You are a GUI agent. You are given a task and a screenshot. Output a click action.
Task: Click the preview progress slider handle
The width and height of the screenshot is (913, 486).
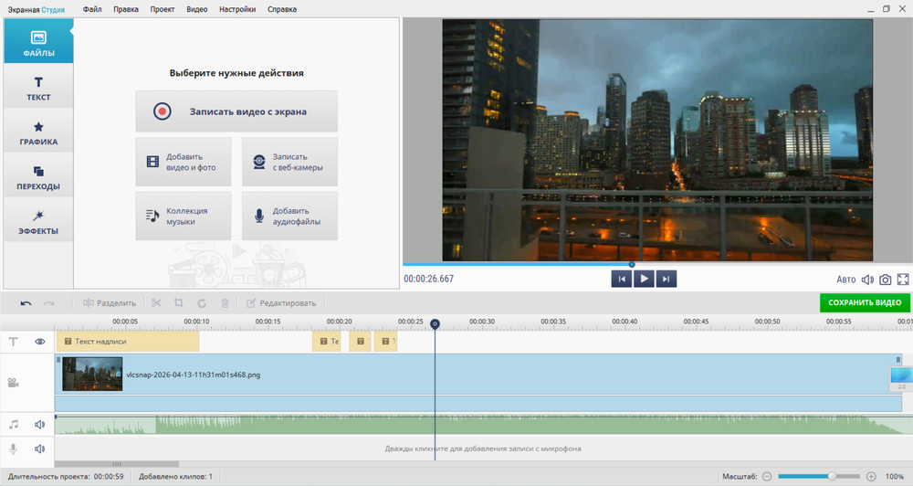(632, 265)
